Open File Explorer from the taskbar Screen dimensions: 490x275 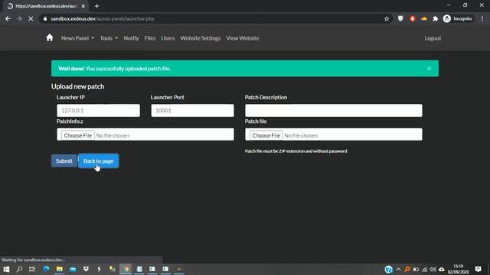point(60,269)
